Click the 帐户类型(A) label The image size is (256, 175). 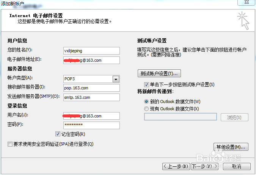click(20, 78)
